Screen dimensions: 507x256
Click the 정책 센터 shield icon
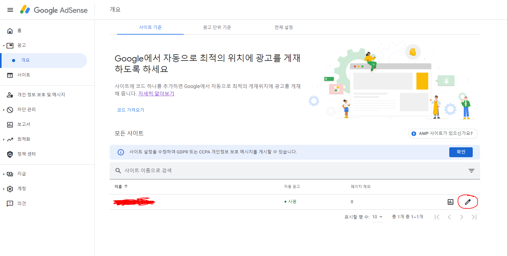pyautogui.click(x=10, y=154)
